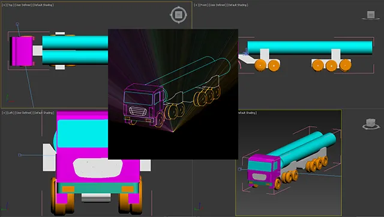Open the perspective viewport's Default Shading menu
The height and width of the screenshot is (217, 384).
pos(247,112)
